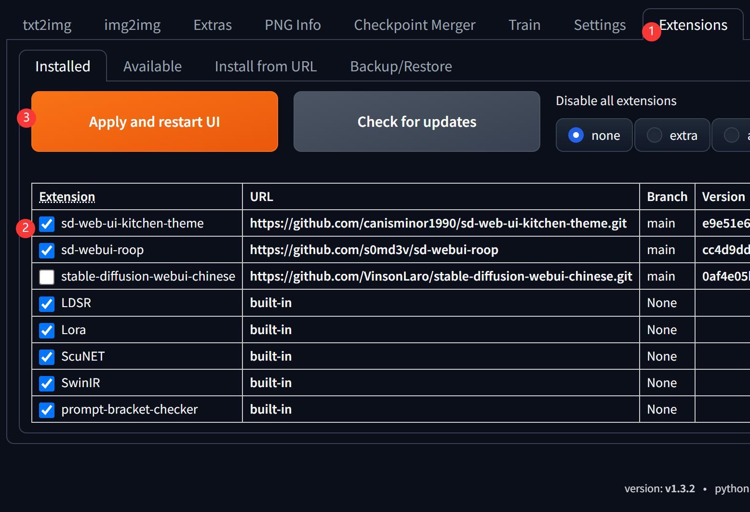Select the Train tab
The height and width of the screenshot is (512, 750).
coord(524,25)
